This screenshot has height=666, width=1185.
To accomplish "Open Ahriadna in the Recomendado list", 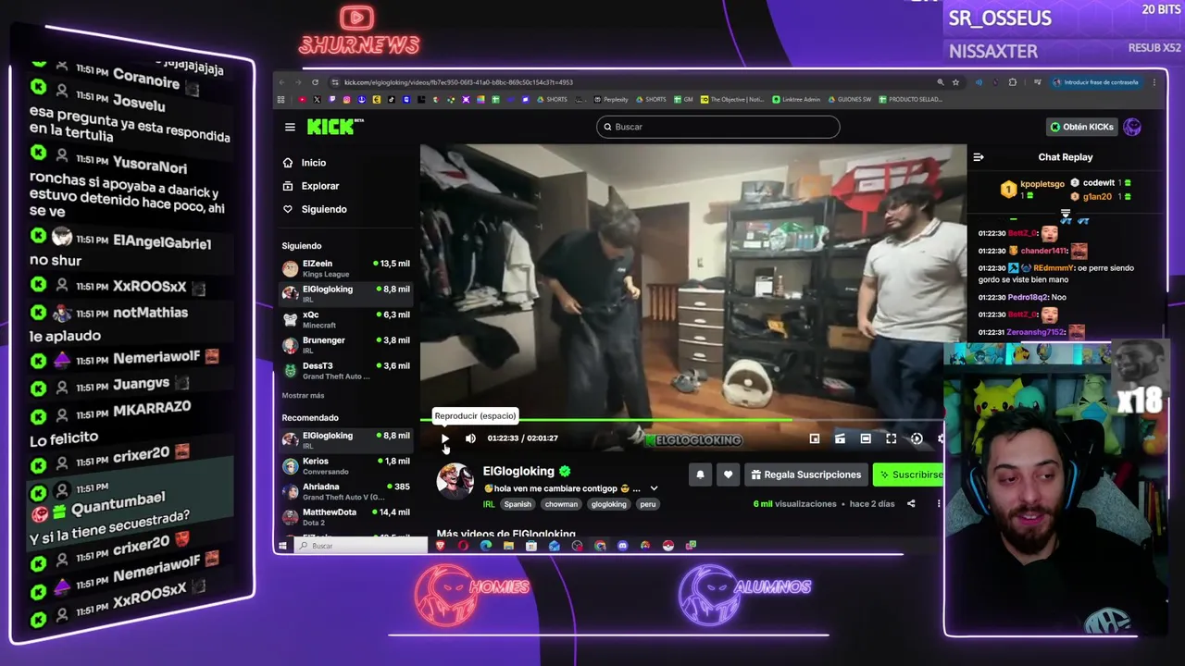I will pyautogui.click(x=345, y=491).
